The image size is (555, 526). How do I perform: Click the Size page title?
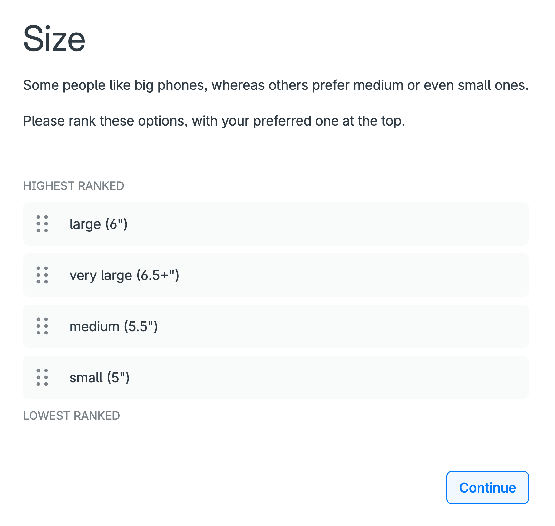coord(54,39)
